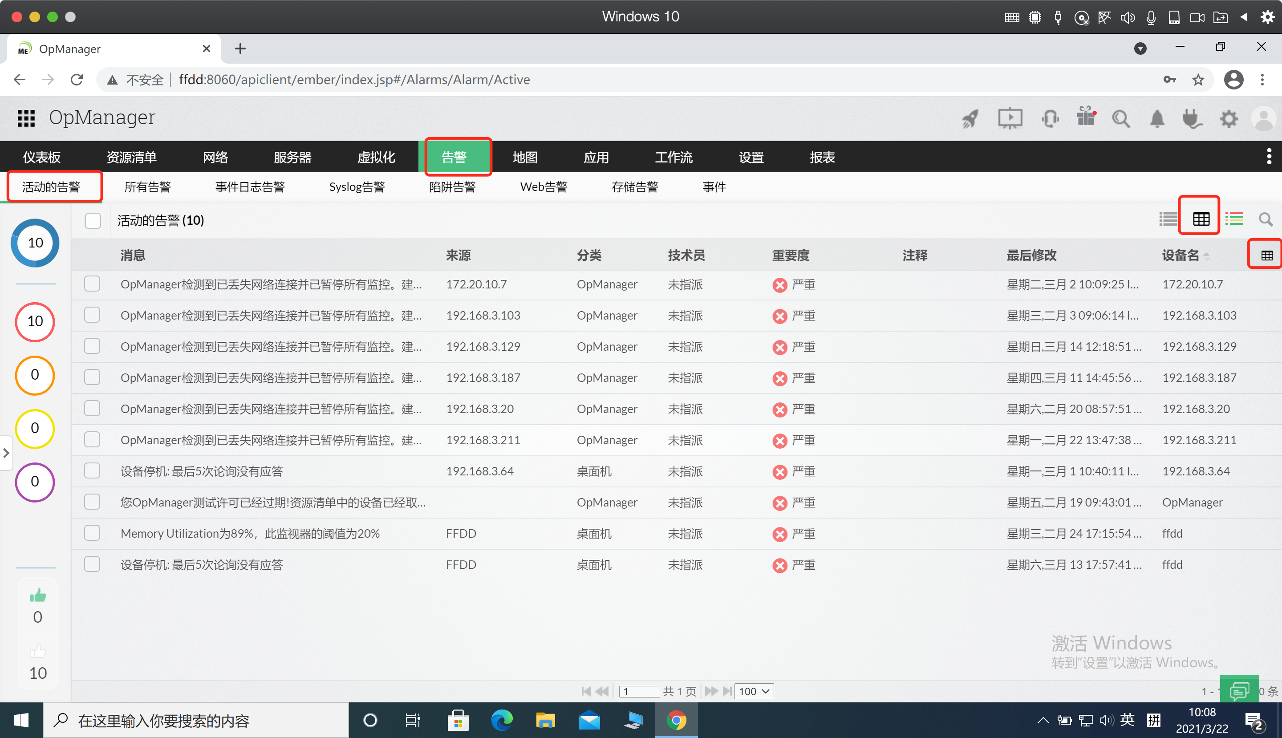
Task: Go to the previous page arrow icon
Action: click(602, 691)
